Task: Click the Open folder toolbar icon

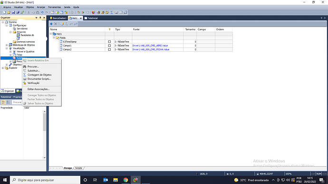Action: click(9, 12)
